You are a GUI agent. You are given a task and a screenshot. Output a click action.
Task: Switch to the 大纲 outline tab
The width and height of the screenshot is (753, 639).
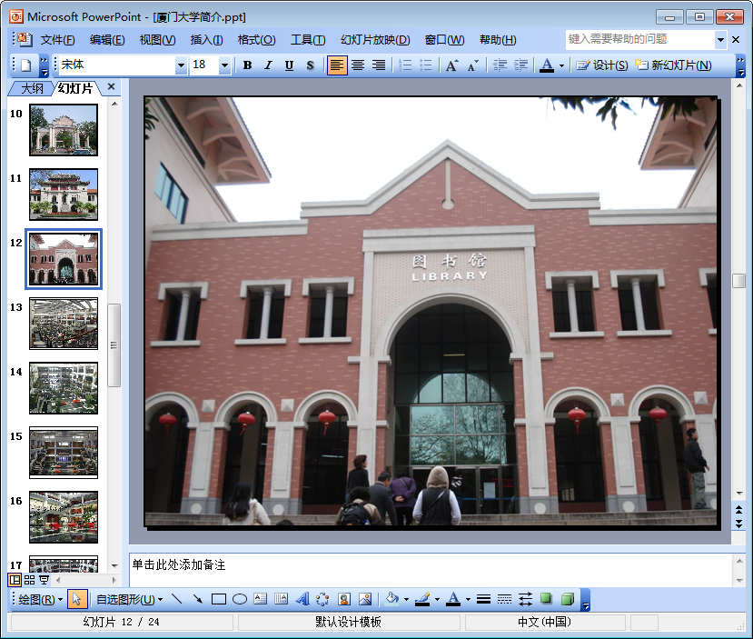pyautogui.click(x=32, y=88)
